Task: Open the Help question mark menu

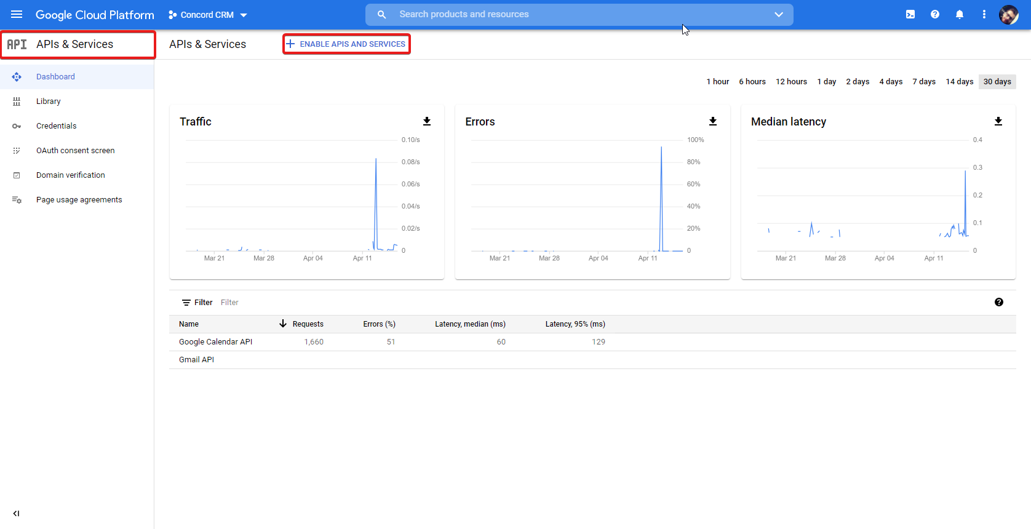Action: (935, 14)
